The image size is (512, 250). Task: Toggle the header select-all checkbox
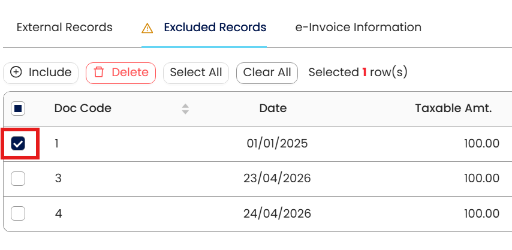coord(18,109)
